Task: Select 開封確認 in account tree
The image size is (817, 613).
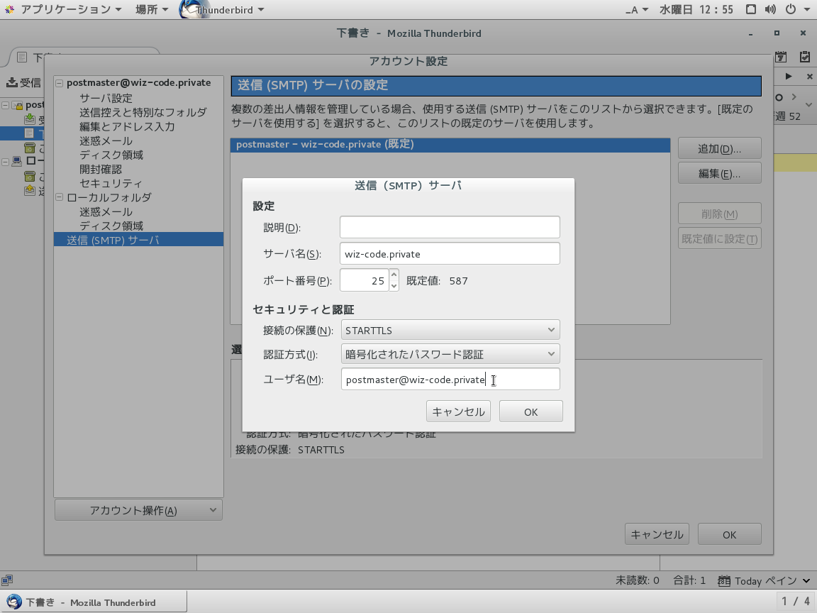Action: [101, 169]
